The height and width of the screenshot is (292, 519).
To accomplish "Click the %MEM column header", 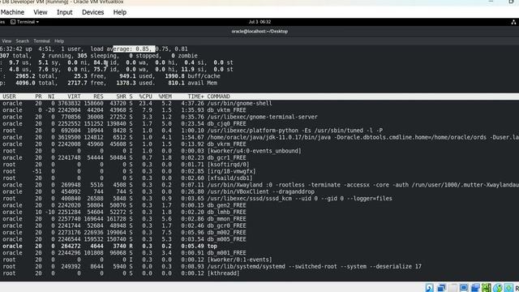I will 165,97.
